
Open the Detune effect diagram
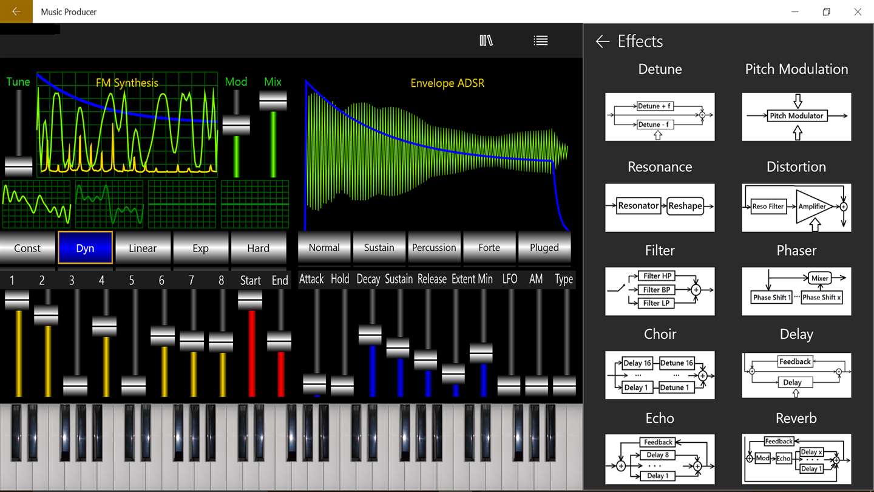(660, 117)
